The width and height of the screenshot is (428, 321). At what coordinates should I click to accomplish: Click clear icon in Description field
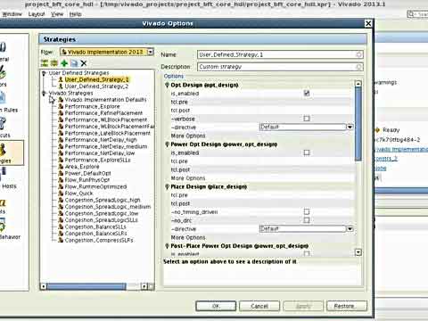358,67
